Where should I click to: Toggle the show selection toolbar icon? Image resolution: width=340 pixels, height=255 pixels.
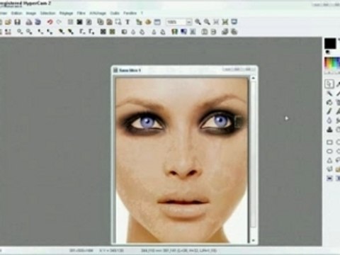click(x=118, y=22)
